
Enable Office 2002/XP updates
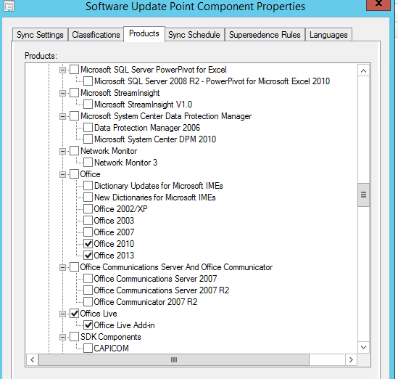[88, 209]
